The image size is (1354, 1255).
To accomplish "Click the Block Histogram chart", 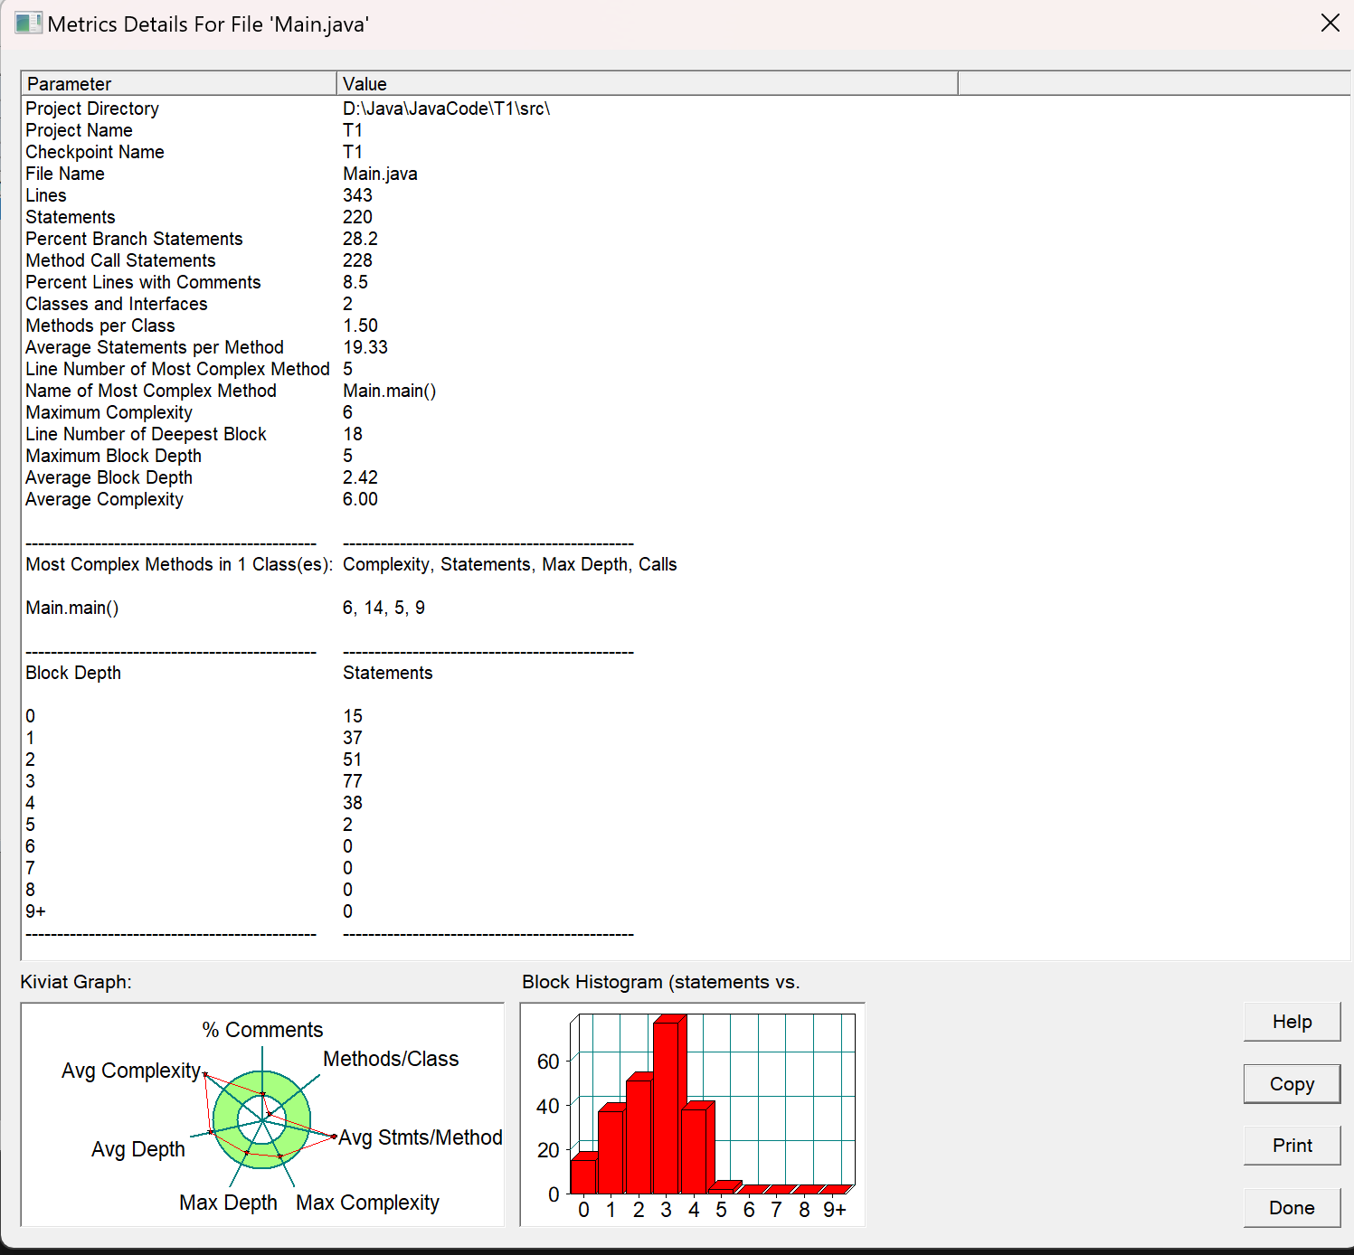I will [693, 1115].
